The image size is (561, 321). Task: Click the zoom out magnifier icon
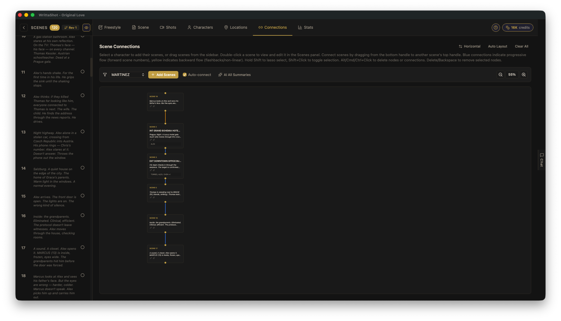point(500,75)
